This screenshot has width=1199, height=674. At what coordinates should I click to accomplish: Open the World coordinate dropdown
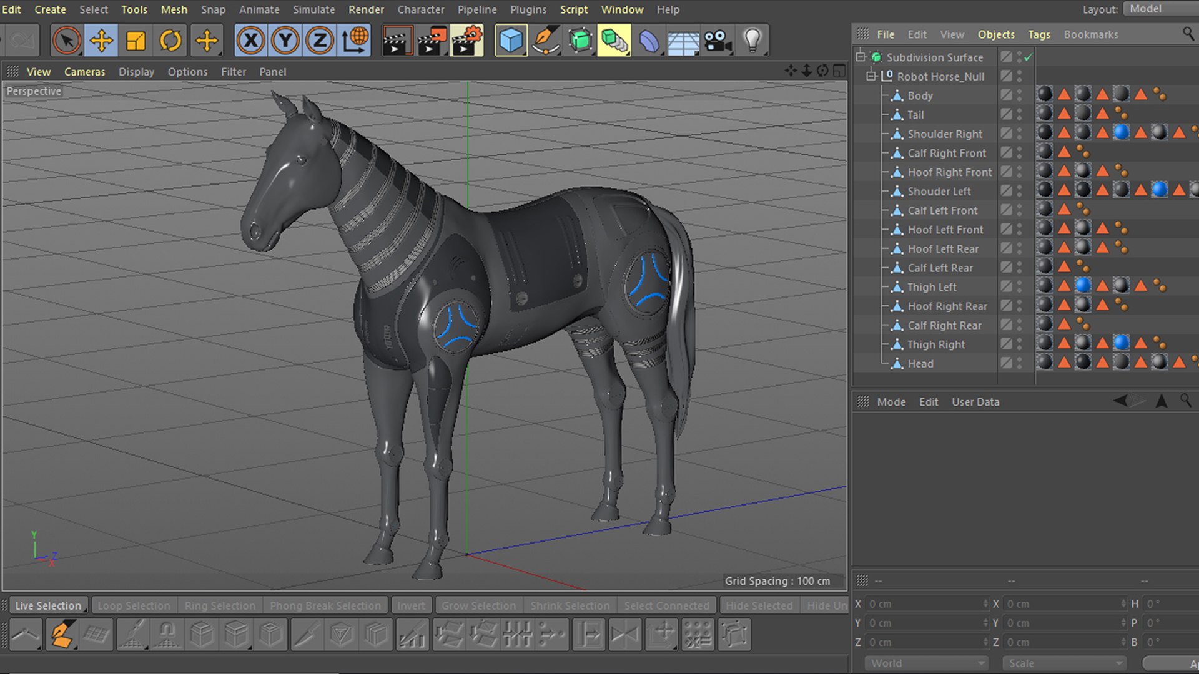click(926, 663)
